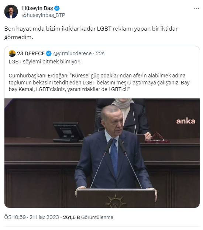Viewport: 203px width, 230px height.
Task: Click the anka watermark on the video
Action: pos(186,121)
